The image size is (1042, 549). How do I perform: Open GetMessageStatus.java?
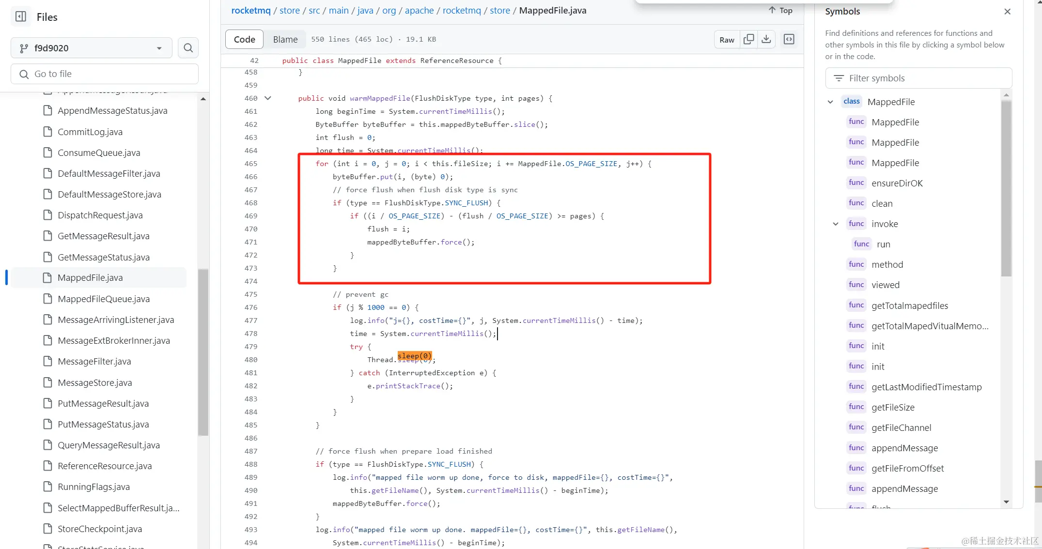point(104,257)
